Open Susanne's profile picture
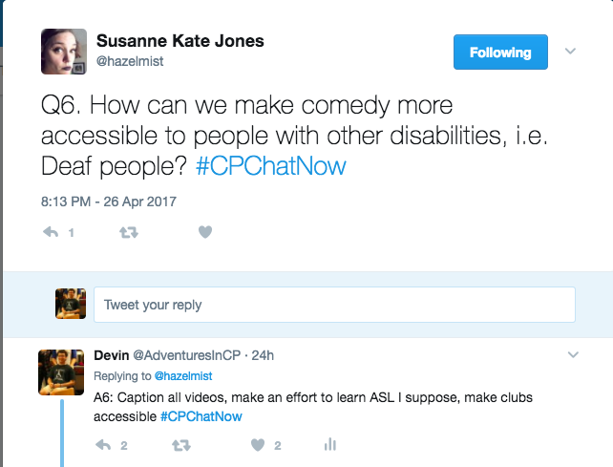Image resolution: width=613 pixels, height=467 pixels. [64, 51]
